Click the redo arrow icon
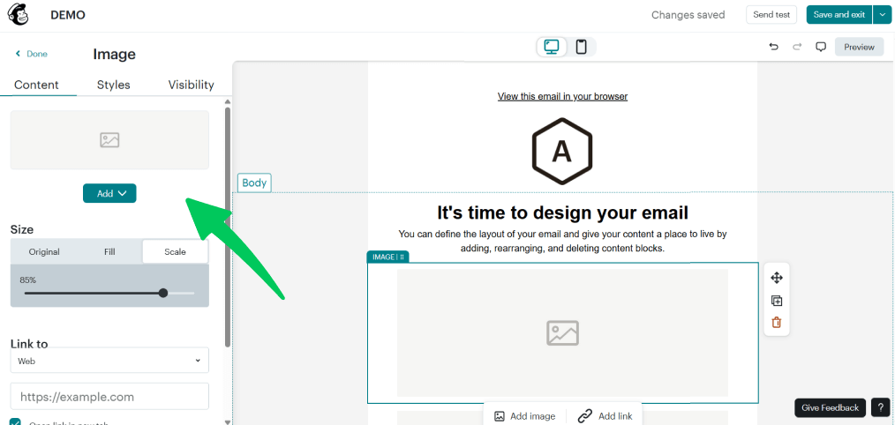The image size is (895, 425). (797, 47)
